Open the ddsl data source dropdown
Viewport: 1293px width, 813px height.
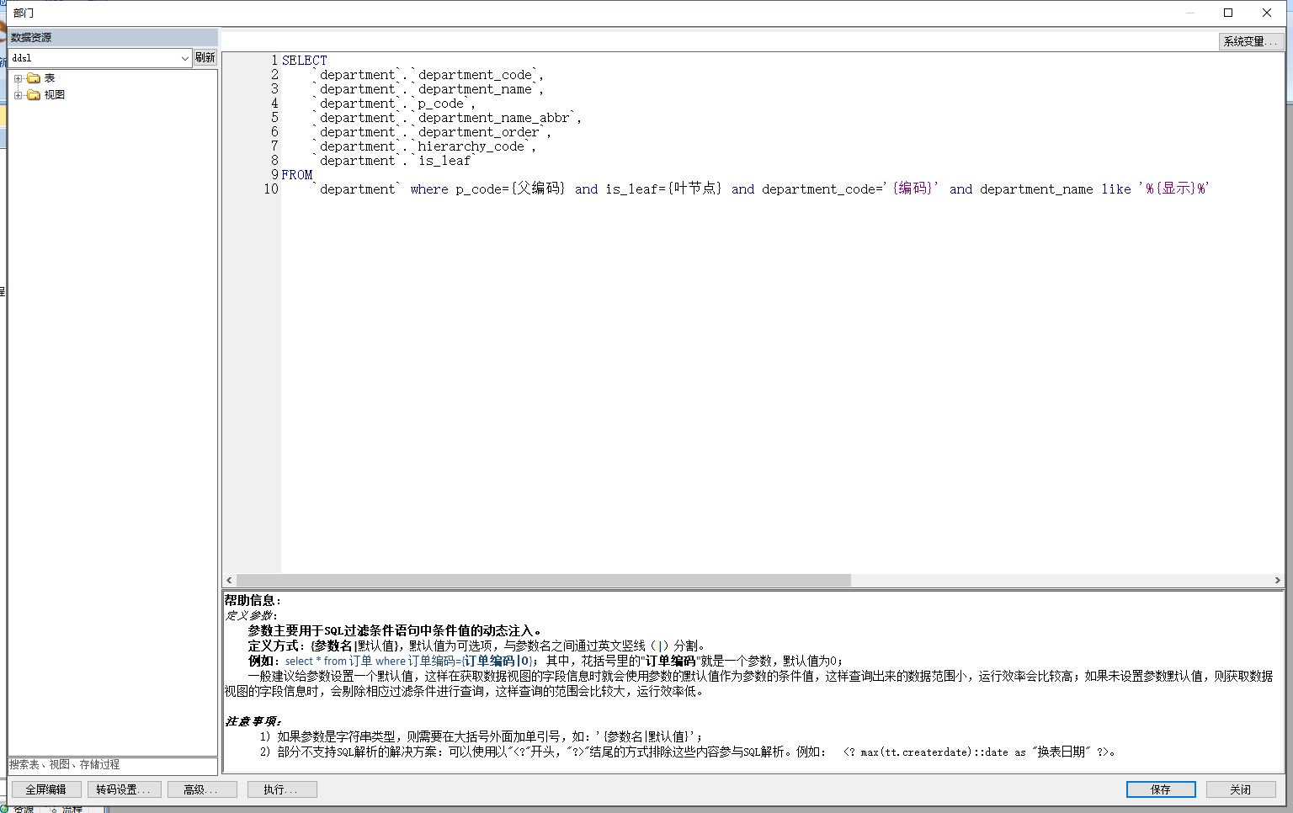point(184,58)
